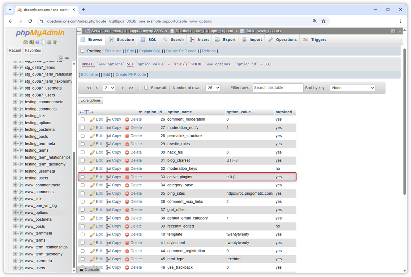Screen dimensions: 411x277
Task: Expand the stg_d88a7_terms tree node
Action: tap(15, 67)
